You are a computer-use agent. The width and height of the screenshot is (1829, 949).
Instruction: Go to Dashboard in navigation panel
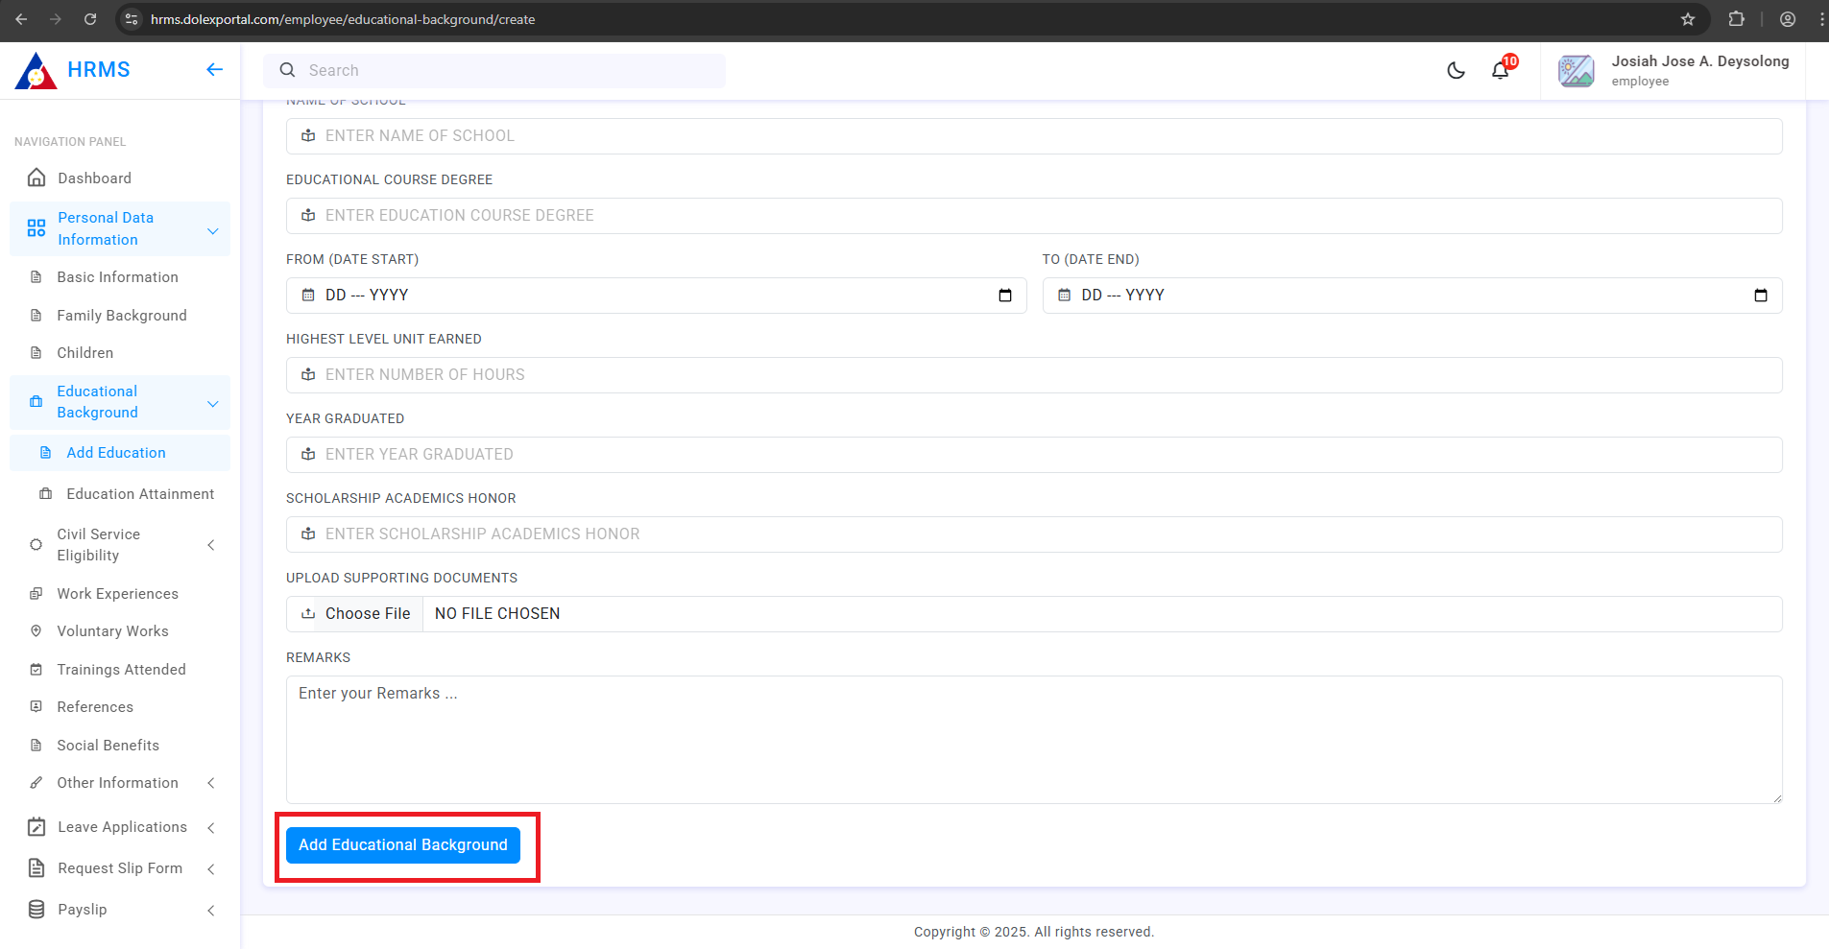coord(94,178)
